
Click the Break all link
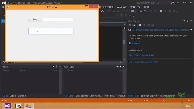click(136, 43)
